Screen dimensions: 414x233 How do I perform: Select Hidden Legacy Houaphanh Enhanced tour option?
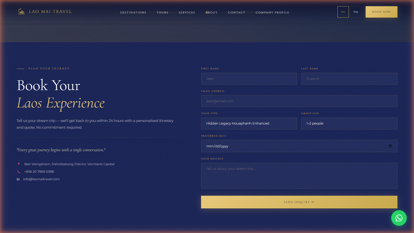click(238, 123)
